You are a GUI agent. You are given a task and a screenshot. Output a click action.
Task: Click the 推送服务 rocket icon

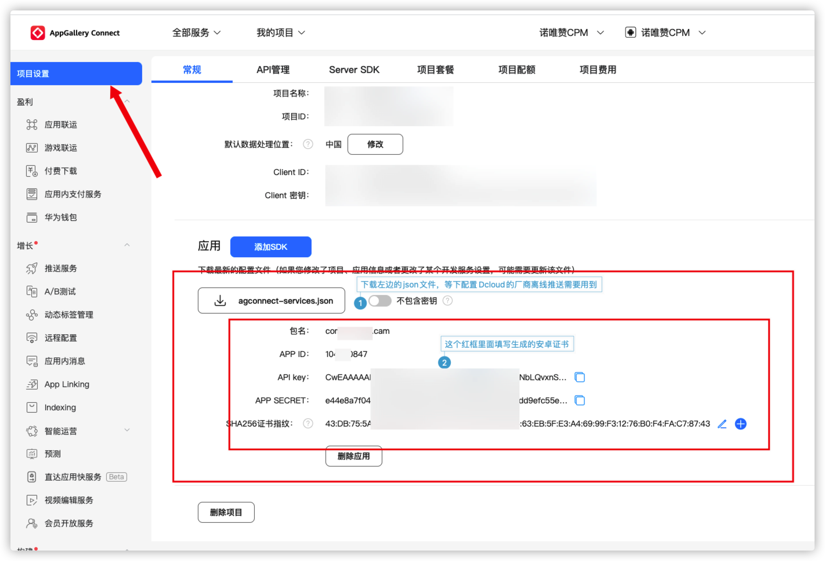(x=32, y=268)
